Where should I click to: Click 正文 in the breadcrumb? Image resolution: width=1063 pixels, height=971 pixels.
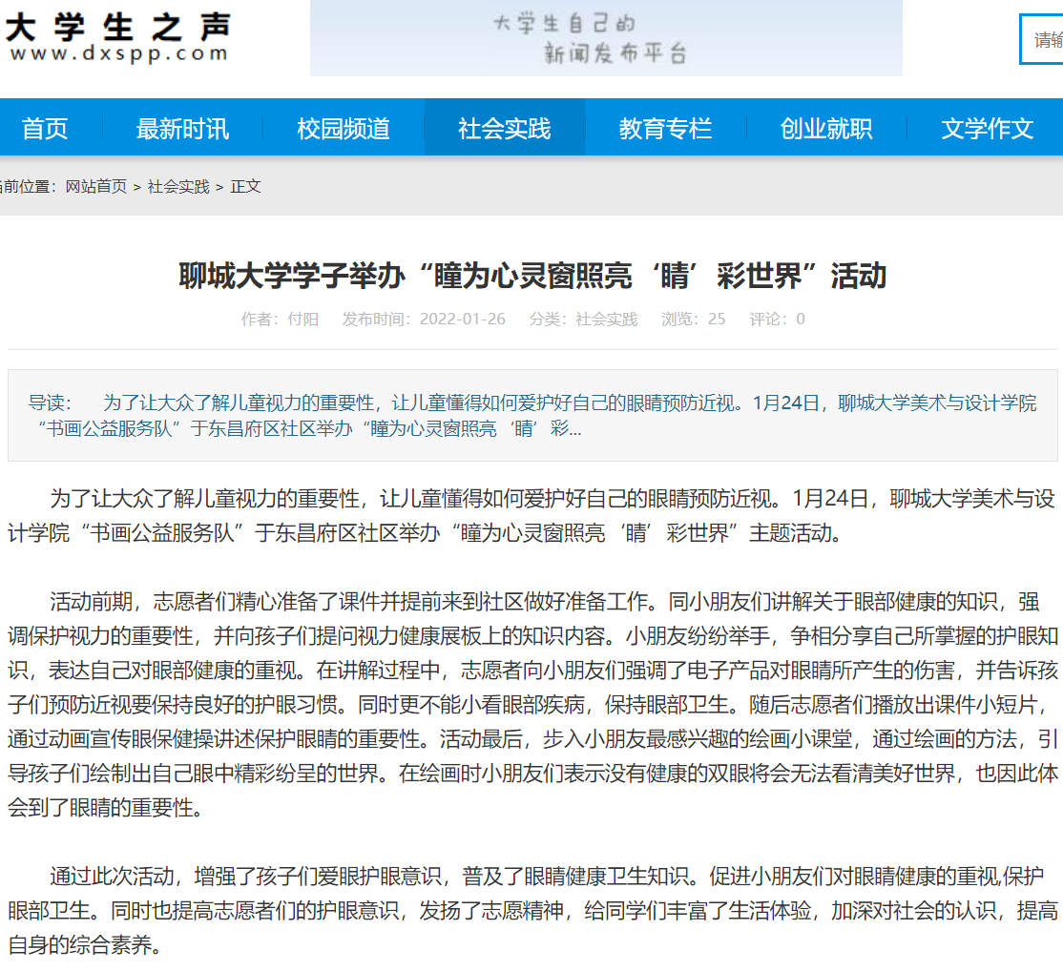pos(245,186)
